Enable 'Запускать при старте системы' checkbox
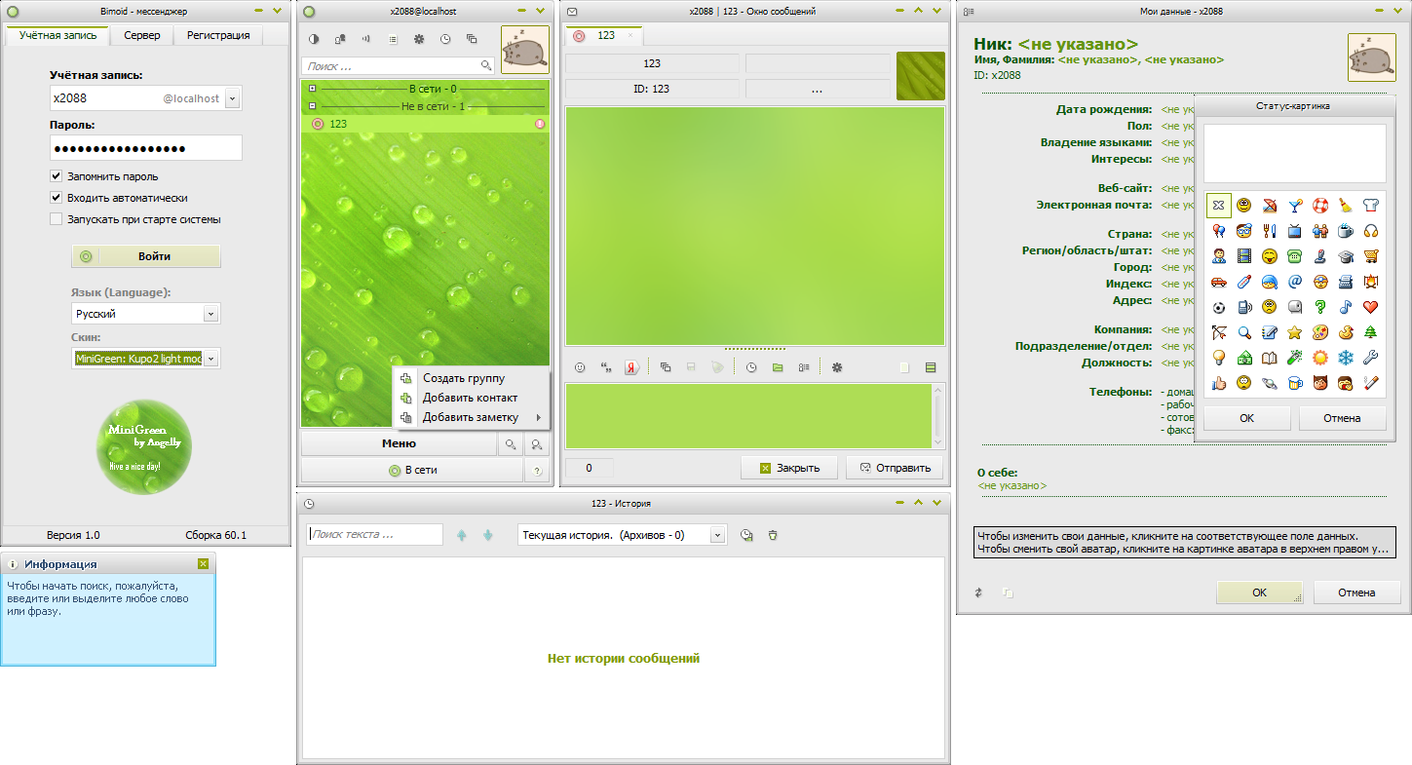Viewport: 1412px width, 765px height. point(57,219)
